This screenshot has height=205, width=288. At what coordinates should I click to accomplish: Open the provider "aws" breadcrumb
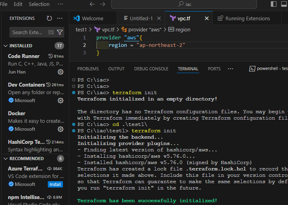145,30
